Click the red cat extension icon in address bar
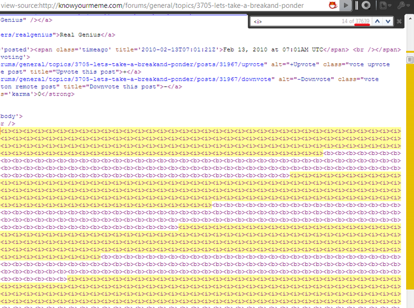414x308 pixels. (333, 5)
